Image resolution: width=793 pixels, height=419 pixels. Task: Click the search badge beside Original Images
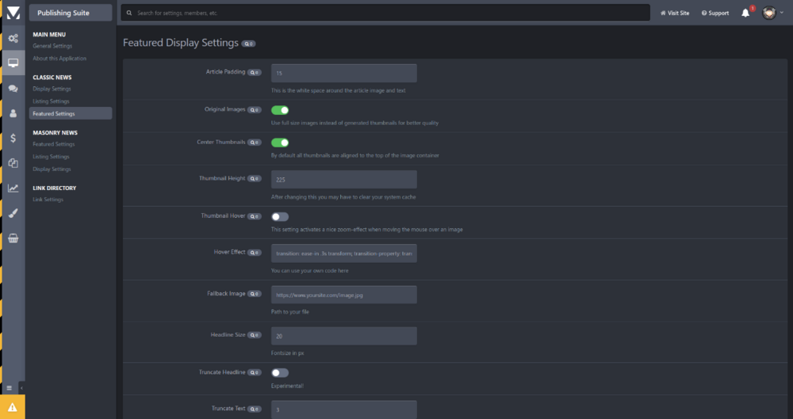255,110
